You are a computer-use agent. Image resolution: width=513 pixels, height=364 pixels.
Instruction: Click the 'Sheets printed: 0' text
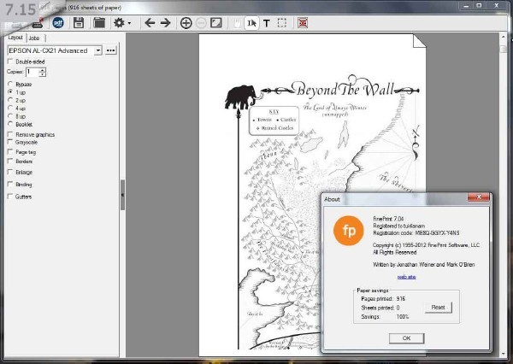380,308
